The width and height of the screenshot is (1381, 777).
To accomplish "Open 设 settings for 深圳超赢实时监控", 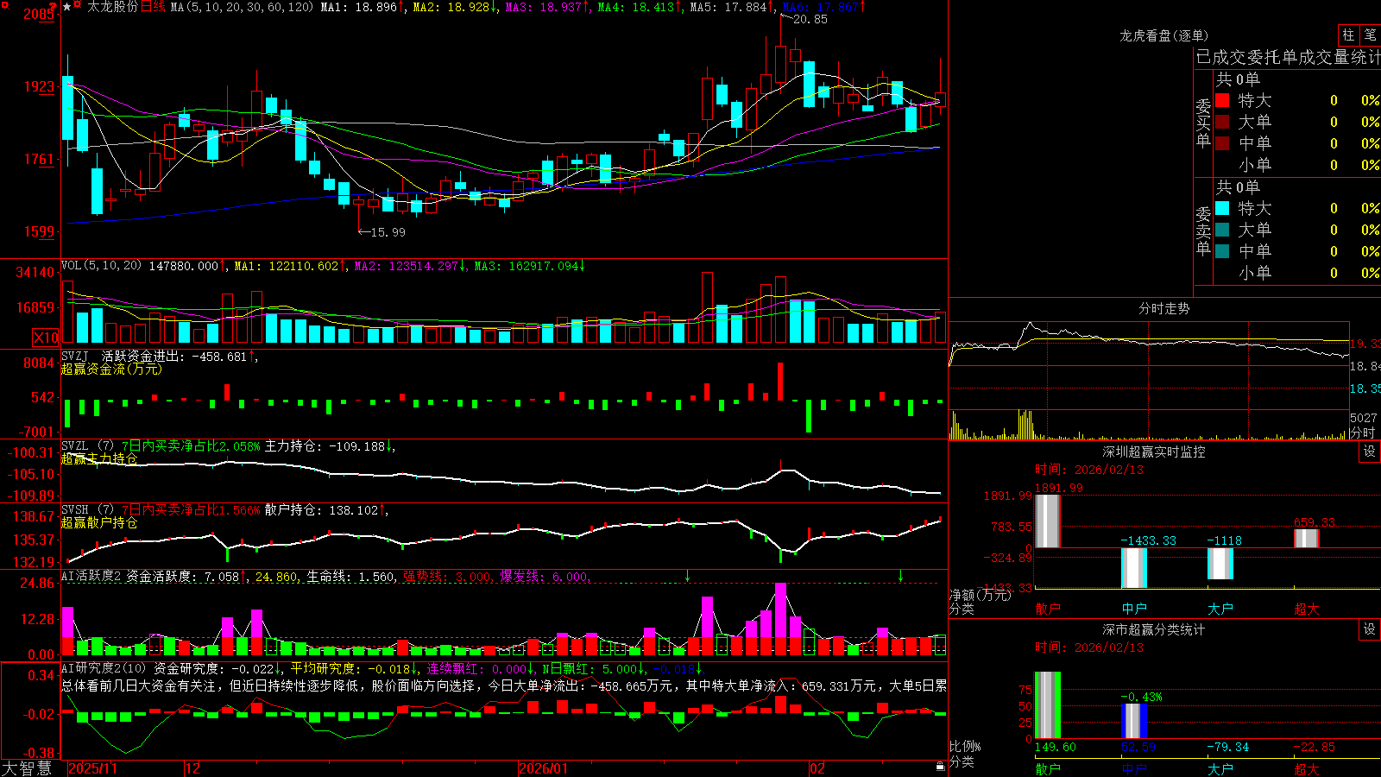I will point(1370,452).
